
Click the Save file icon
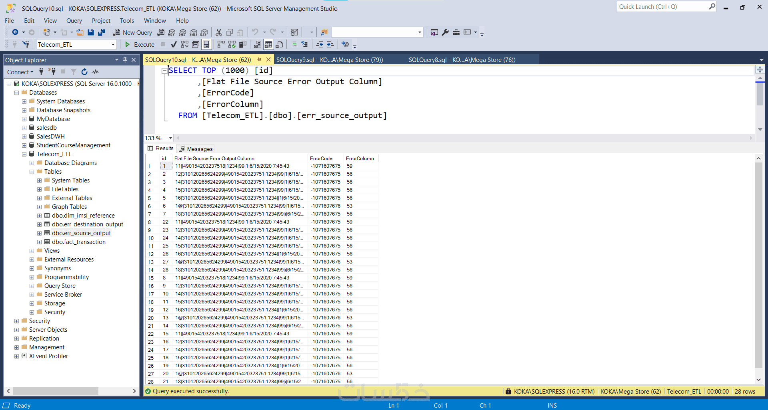[91, 32]
